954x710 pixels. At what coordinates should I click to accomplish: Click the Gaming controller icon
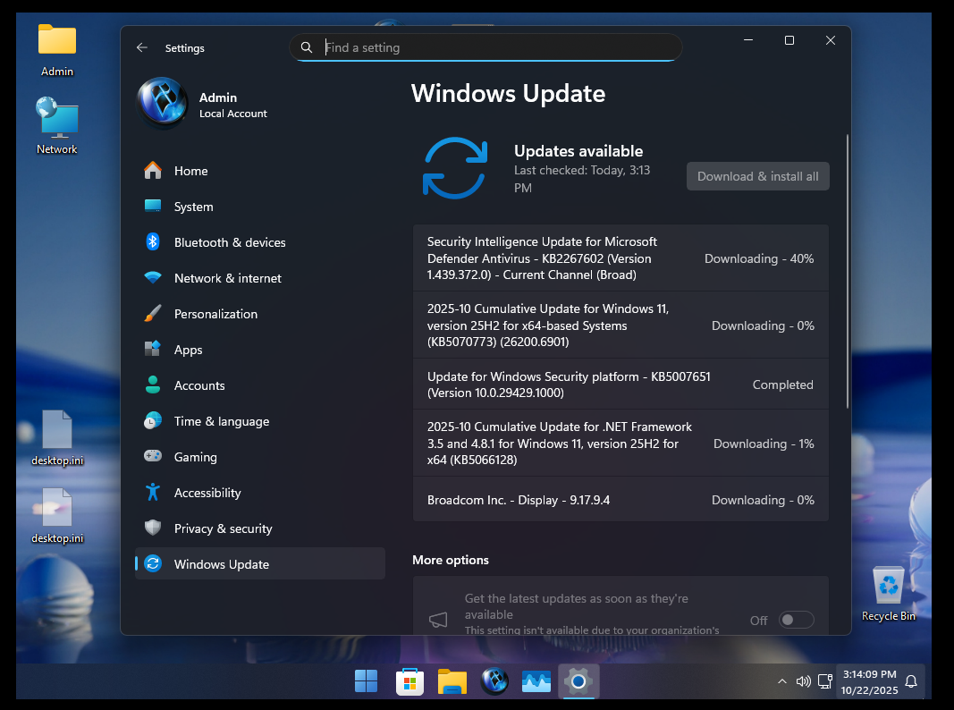click(x=153, y=456)
